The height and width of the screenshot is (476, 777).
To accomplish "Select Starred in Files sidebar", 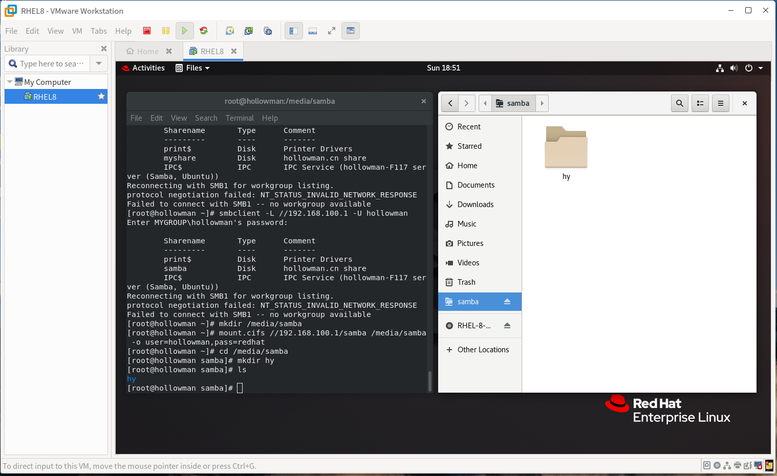I will (x=480, y=146).
